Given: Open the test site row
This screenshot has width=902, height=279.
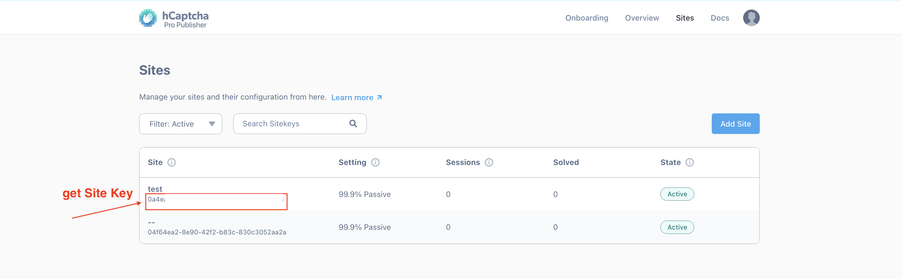Looking at the screenshot, I should [449, 194].
